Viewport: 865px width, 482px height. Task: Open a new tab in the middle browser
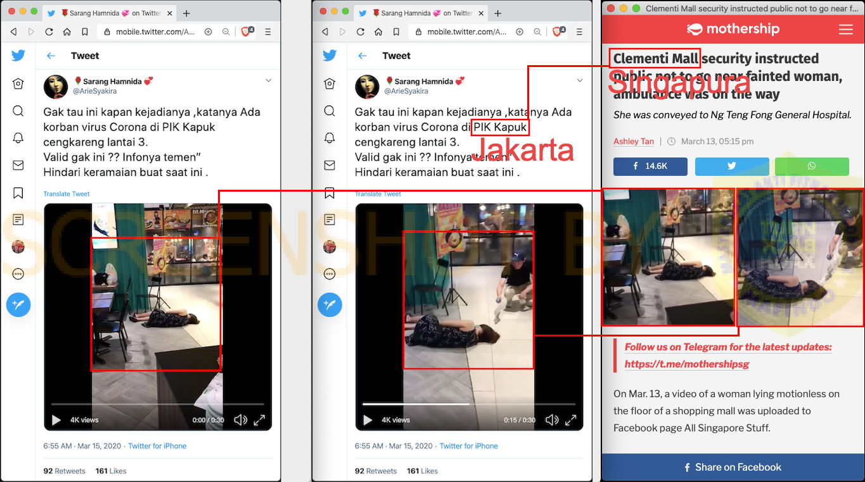(497, 13)
